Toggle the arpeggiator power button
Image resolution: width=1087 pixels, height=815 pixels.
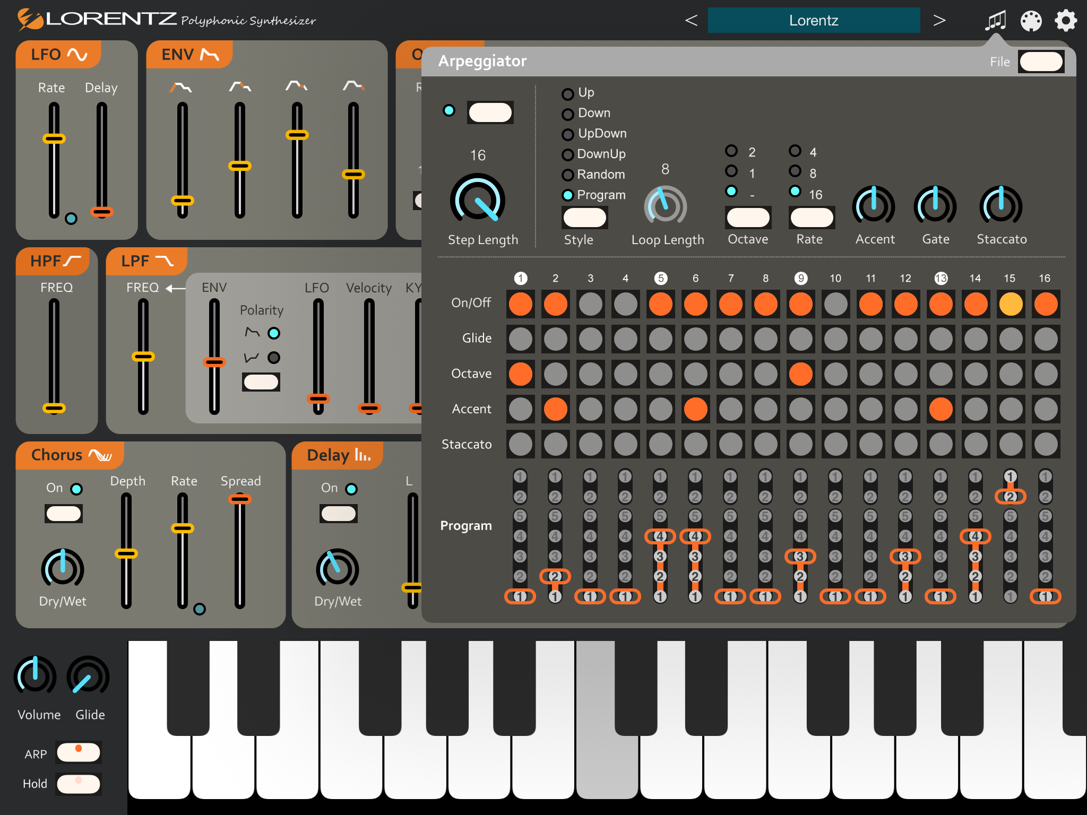tap(490, 112)
